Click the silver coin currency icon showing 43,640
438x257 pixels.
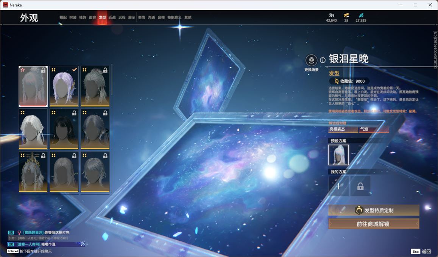[331, 15]
